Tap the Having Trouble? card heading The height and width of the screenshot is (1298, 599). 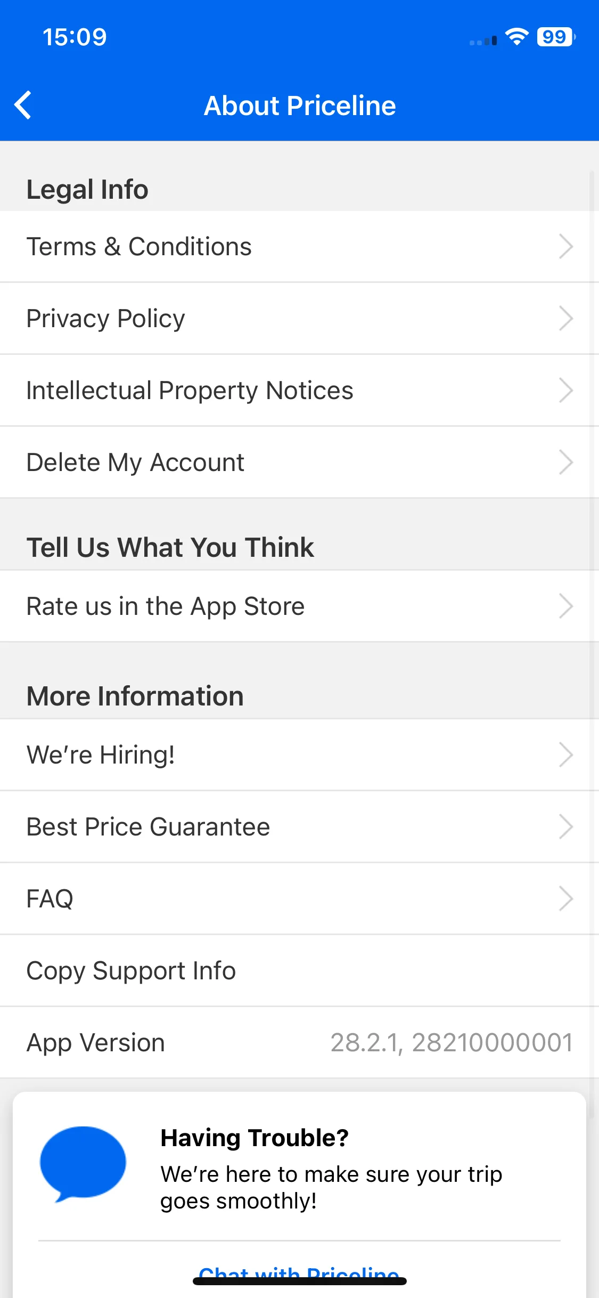point(255,1138)
